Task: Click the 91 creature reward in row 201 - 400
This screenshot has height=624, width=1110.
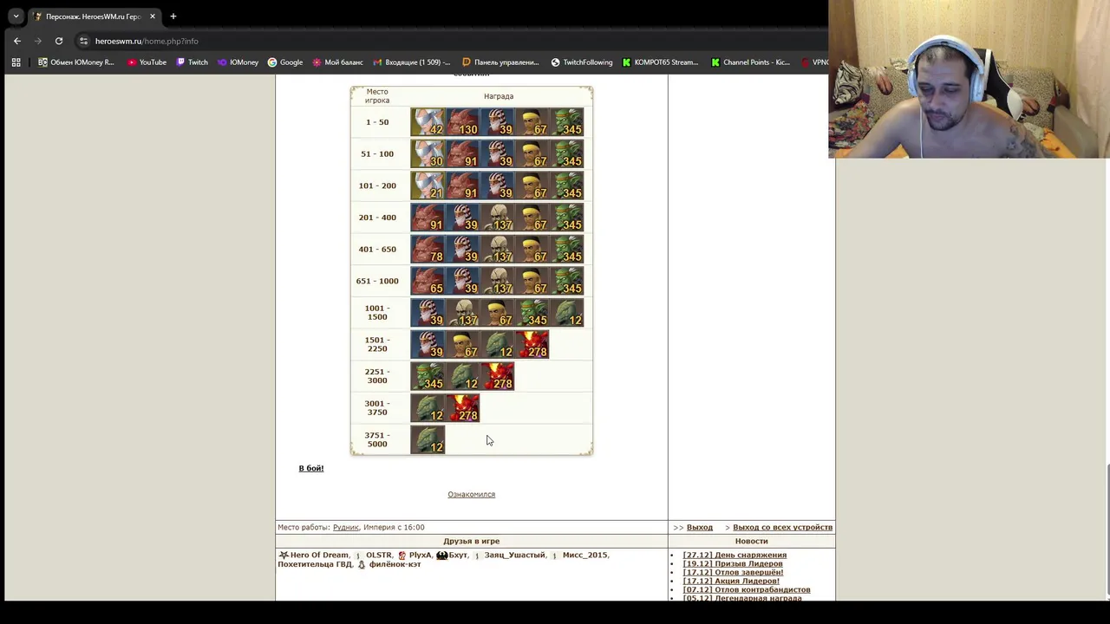Action: 428,218
